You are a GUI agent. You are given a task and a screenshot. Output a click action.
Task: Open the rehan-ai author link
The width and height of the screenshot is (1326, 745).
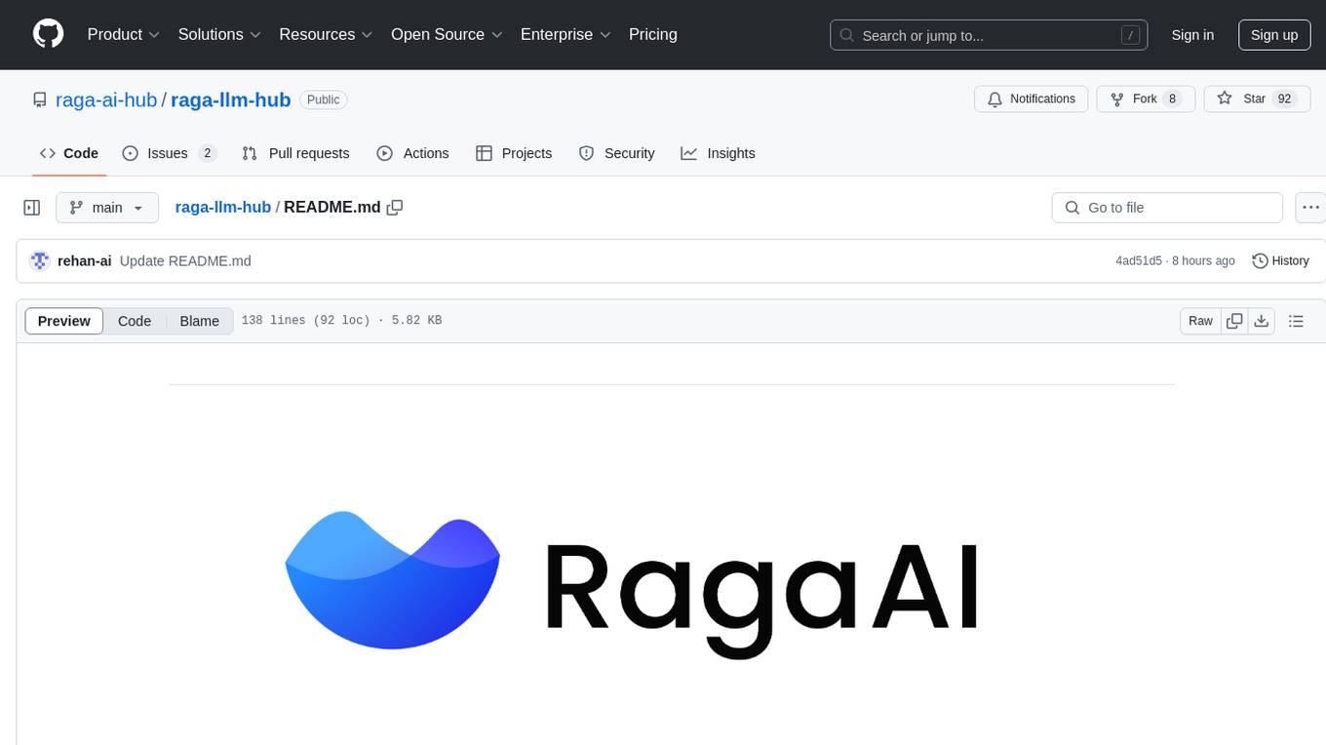click(x=84, y=260)
